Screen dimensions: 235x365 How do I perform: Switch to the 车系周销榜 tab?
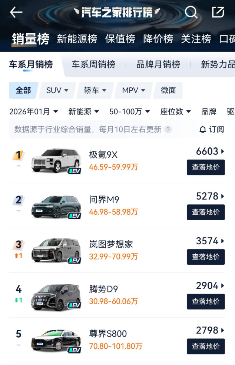[x=93, y=64]
